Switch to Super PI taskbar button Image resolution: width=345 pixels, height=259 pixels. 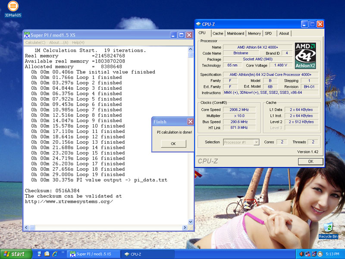point(94,254)
